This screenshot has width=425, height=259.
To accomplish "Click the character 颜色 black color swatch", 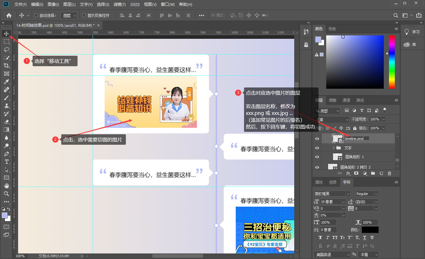I will click(x=370, y=230).
